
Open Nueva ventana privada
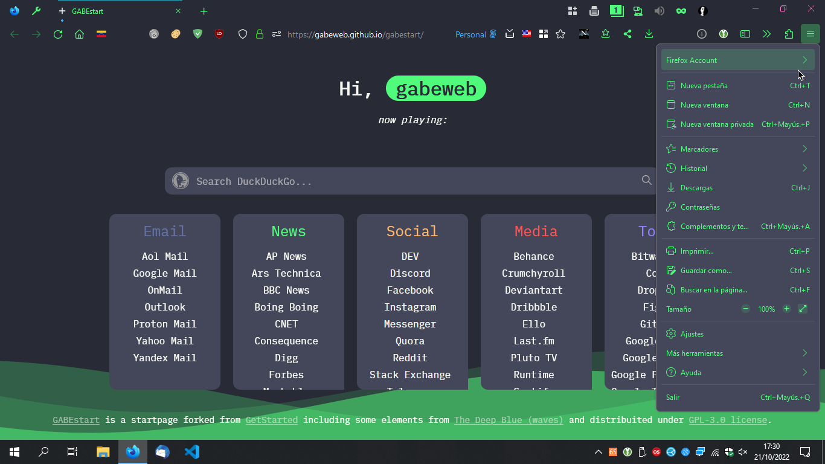[x=738, y=124]
